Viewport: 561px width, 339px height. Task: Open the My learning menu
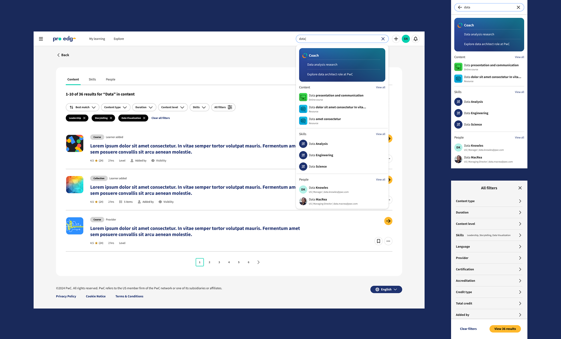[97, 39]
